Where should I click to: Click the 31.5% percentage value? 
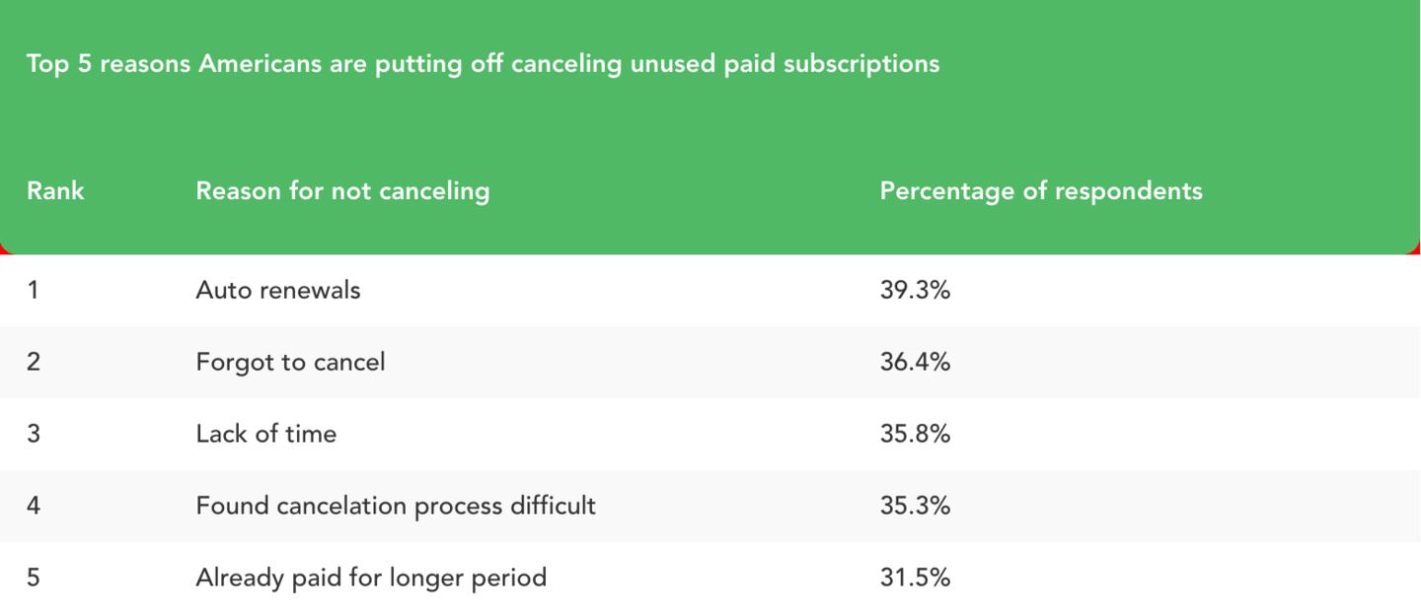pyautogui.click(x=915, y=578)
